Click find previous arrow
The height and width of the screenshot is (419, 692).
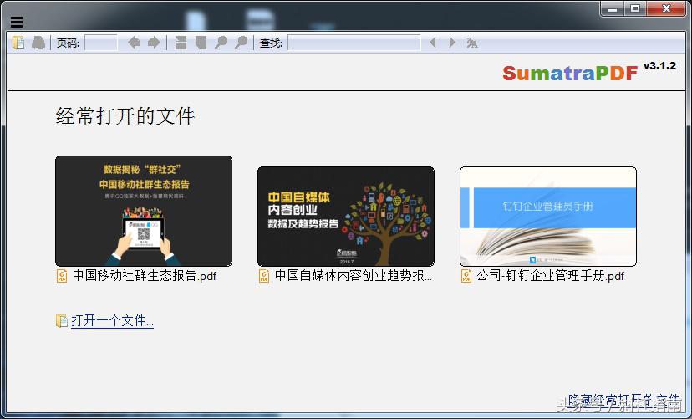tap(433, 43)
